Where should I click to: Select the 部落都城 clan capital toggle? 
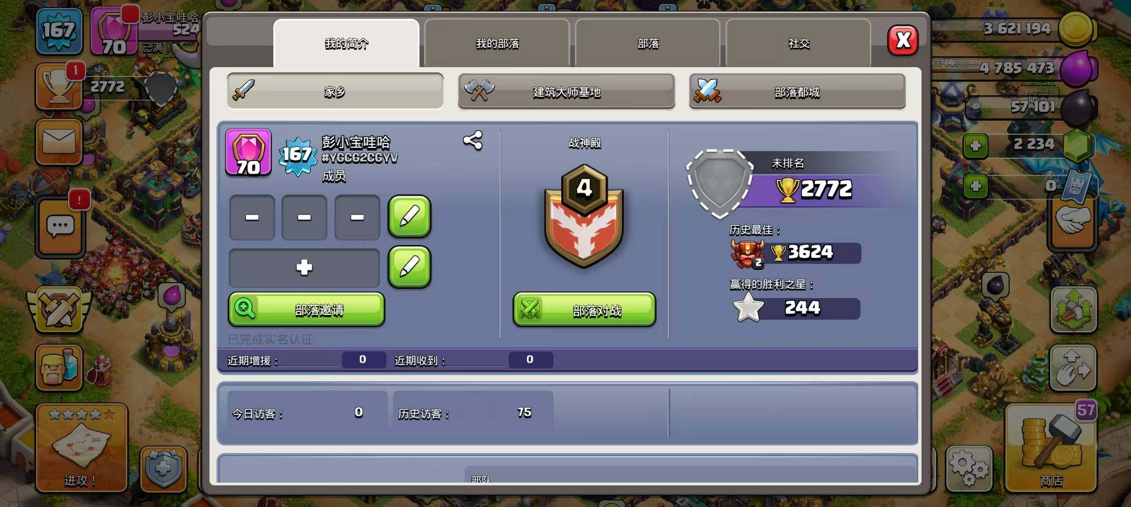pos(797,91)
